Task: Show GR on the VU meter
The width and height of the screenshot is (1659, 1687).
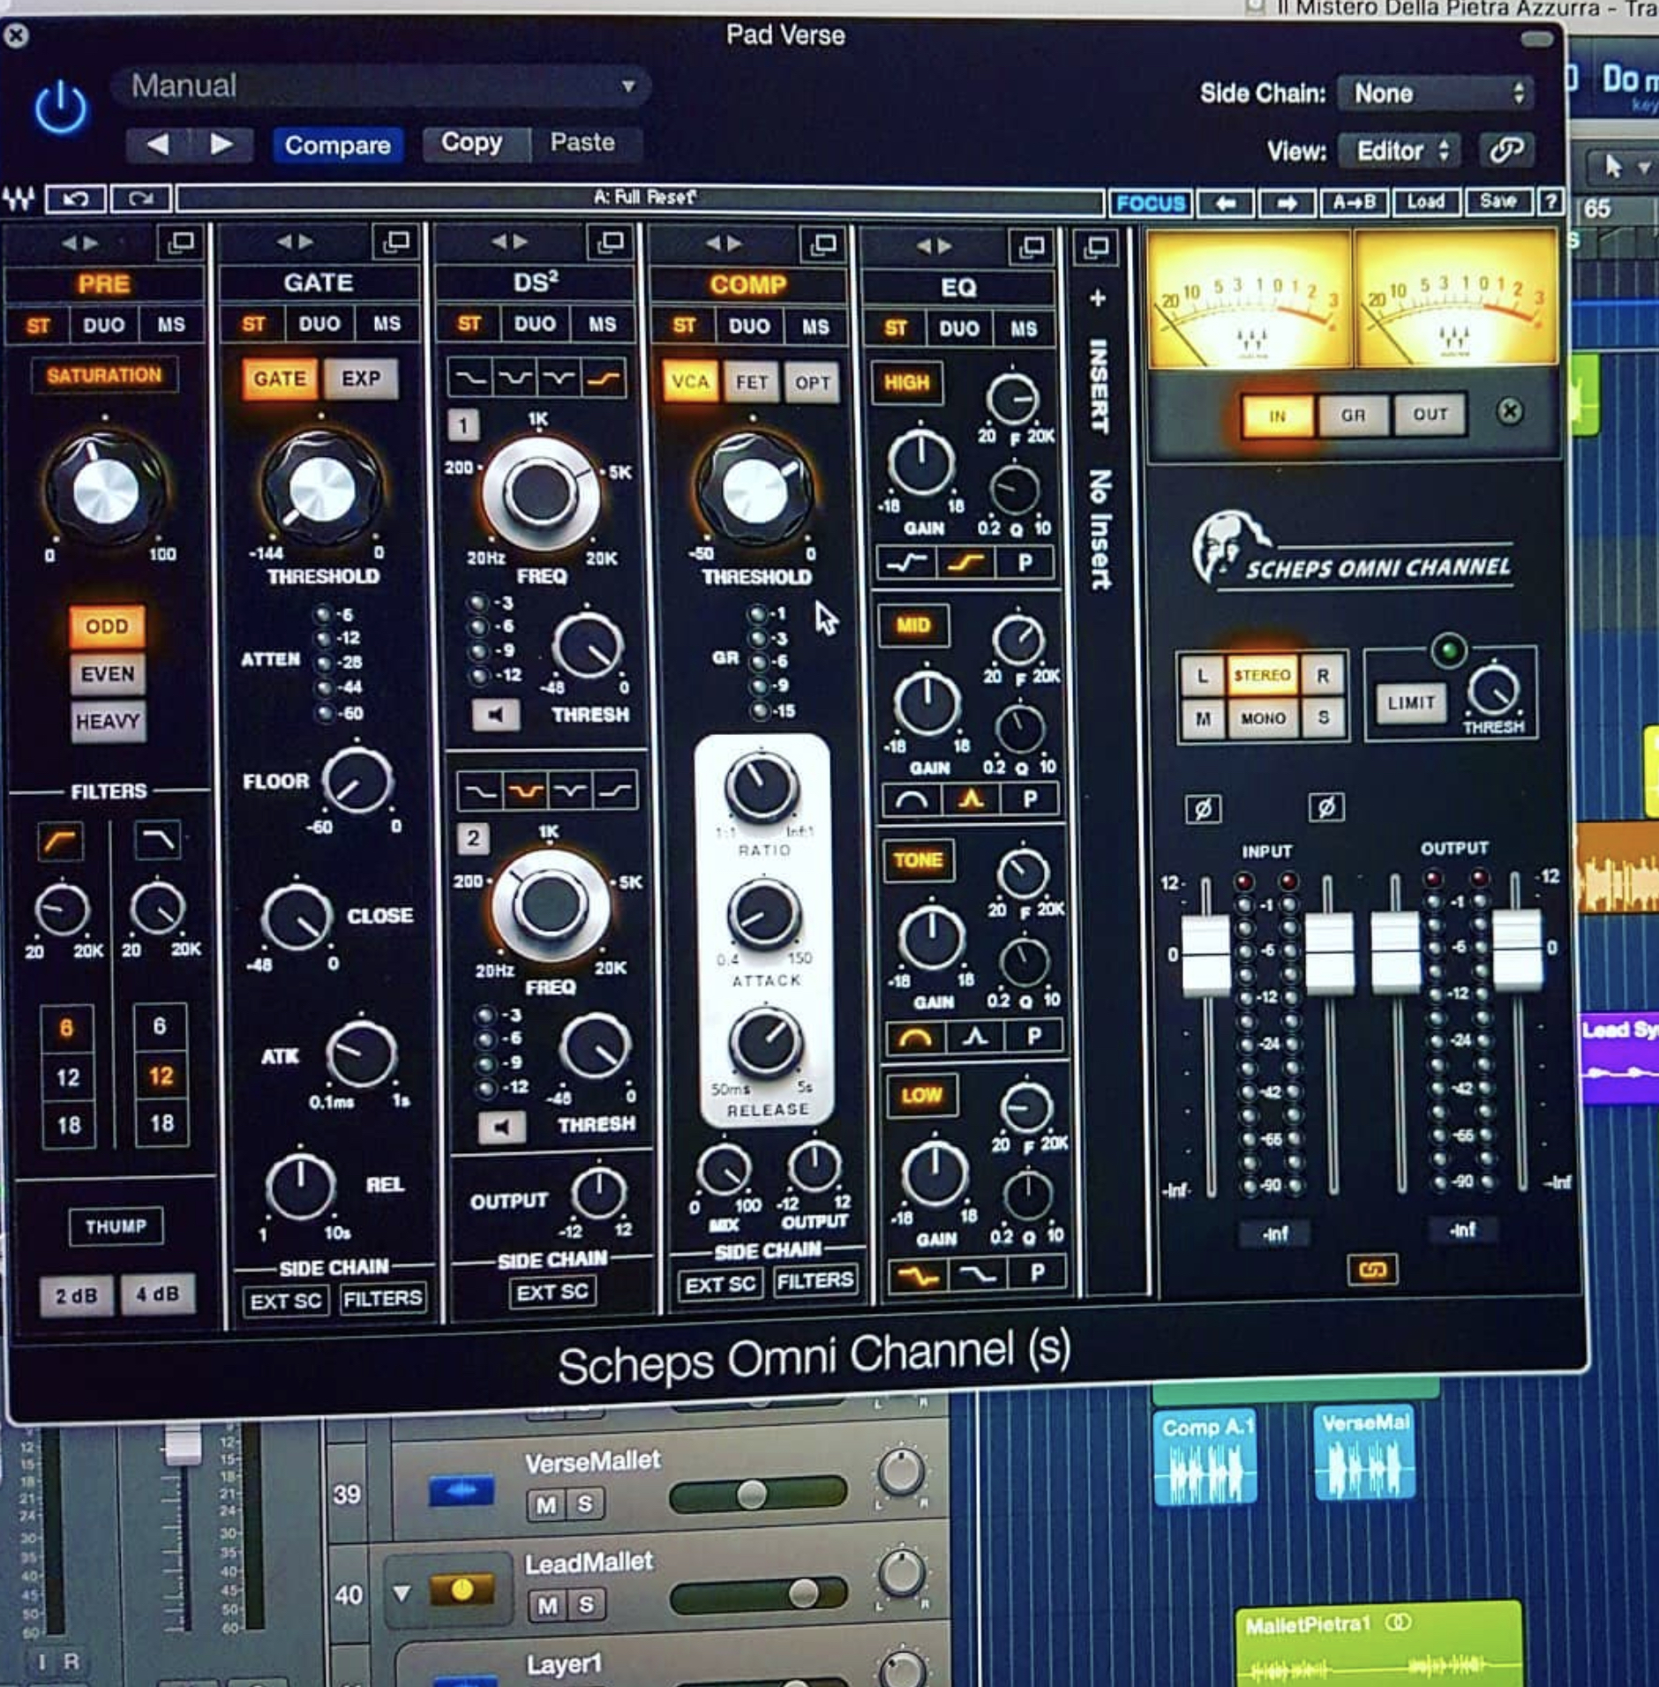Action: [x=1352, y=415]
